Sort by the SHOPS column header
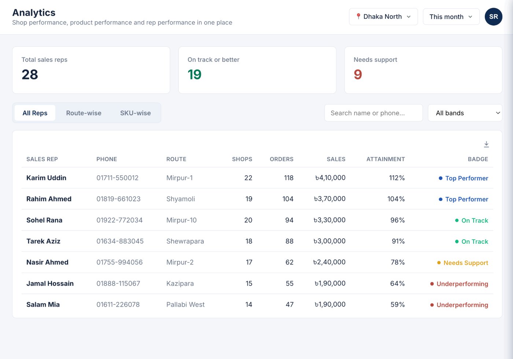 pyautogui.click(x=242, y=159)
